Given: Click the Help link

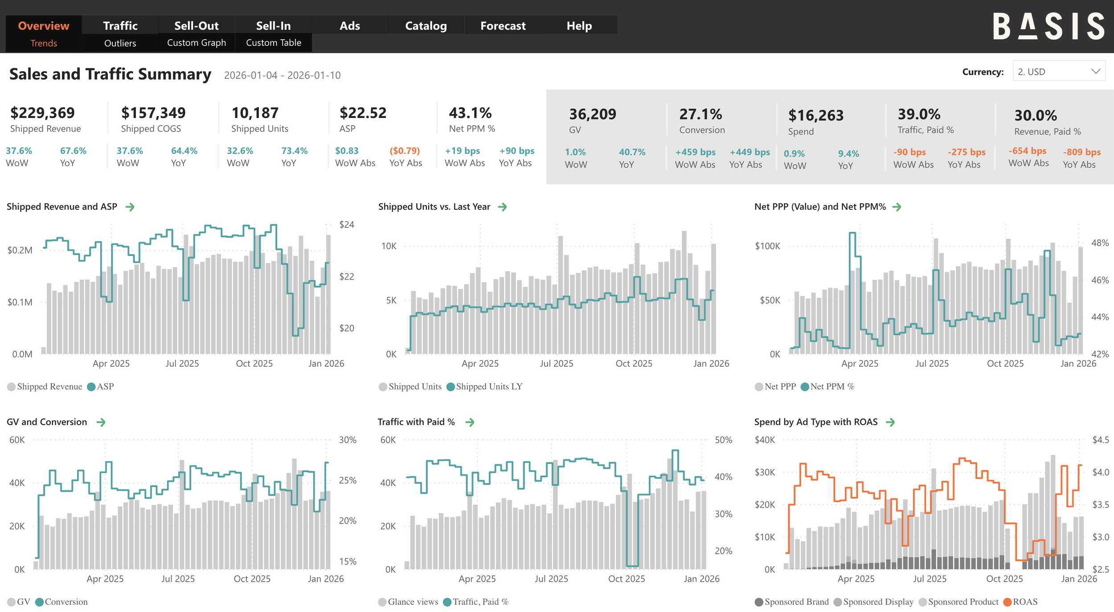Looking at the screenshot, I should 579,25.
